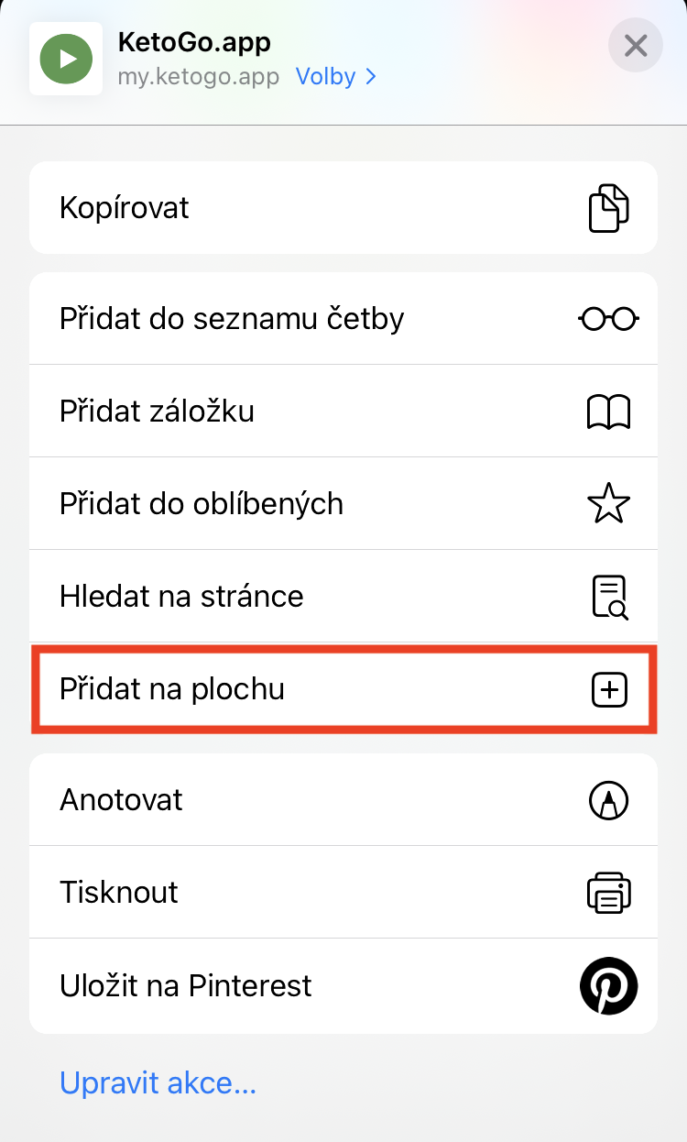Close the share sheet
Viewport: 687px width, 1142px height.
pos(636,45)
